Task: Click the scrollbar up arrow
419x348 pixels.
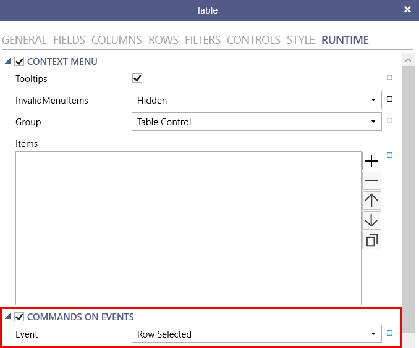Action: coord(408,60)
